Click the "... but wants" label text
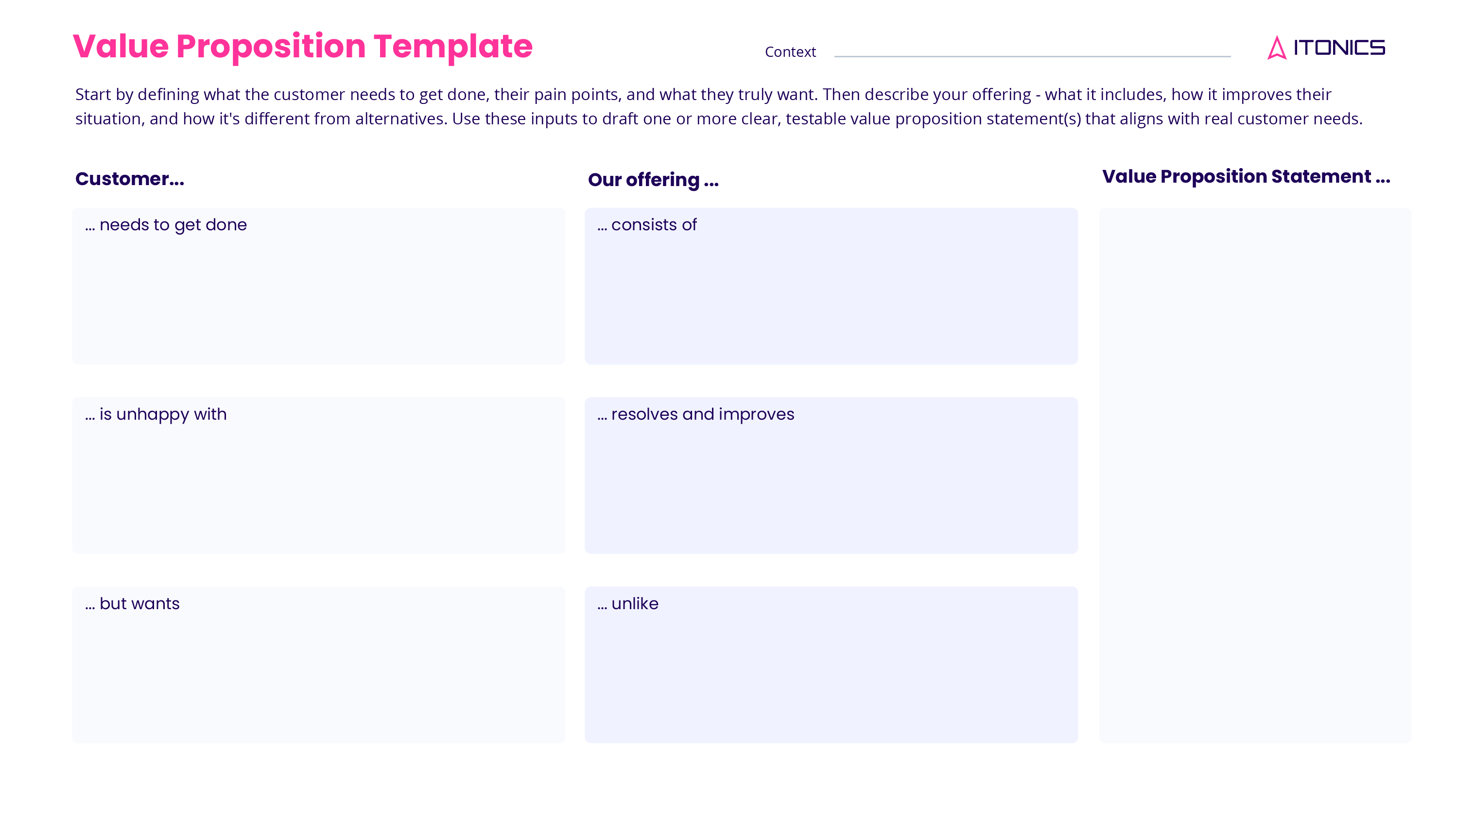 (133, 604)
